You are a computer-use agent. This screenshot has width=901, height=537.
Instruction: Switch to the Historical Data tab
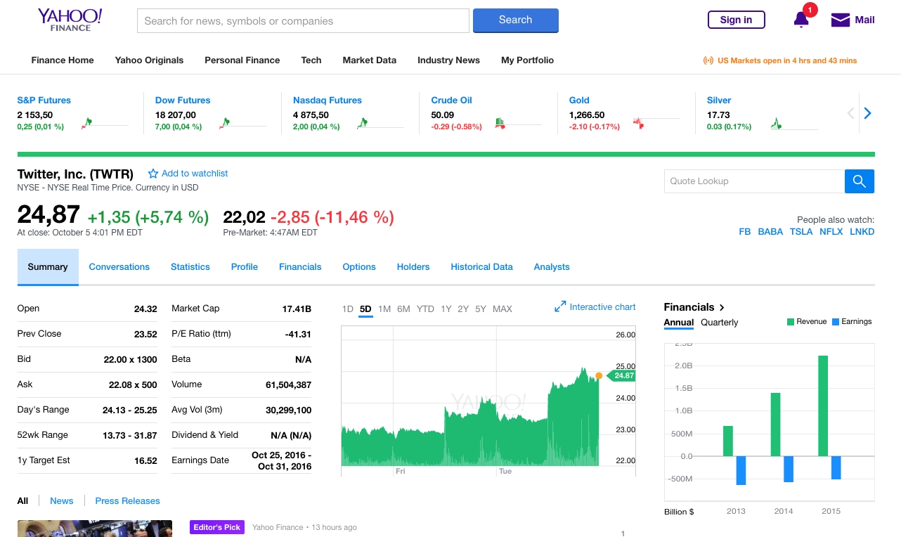pos(481,267)
